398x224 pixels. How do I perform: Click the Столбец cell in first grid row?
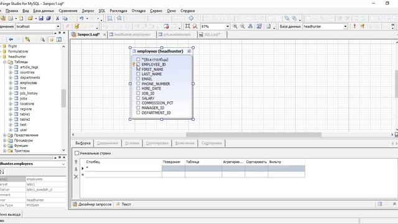[123, 168]
